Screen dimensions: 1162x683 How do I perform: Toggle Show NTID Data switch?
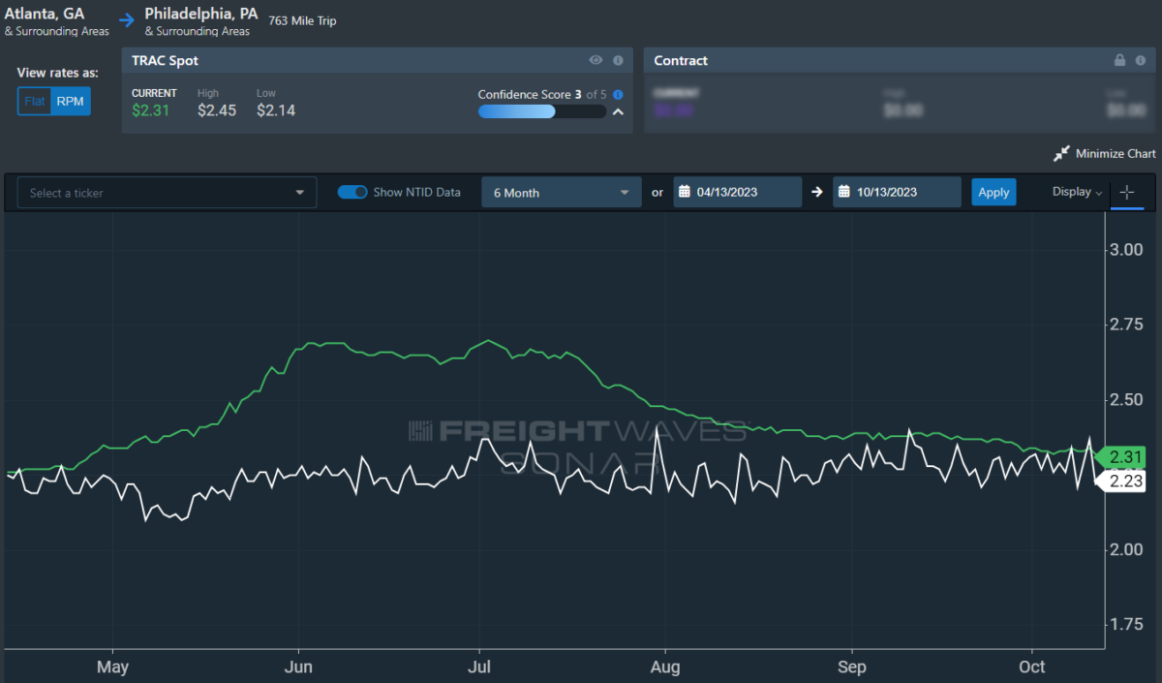coord(352,192)
